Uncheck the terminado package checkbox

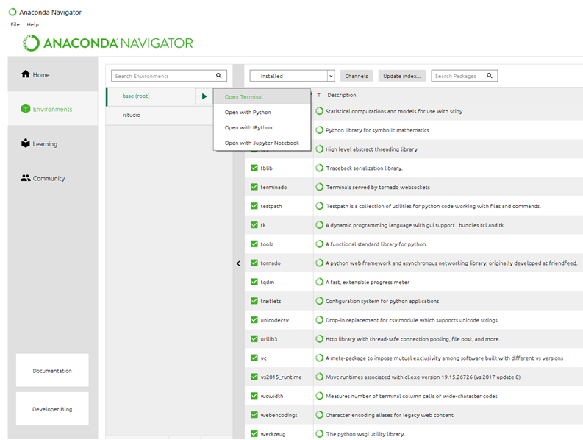point(254,187)
